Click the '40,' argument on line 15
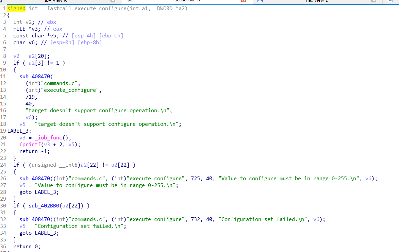This screenshot has width=399, height=252. pos(30,104)
